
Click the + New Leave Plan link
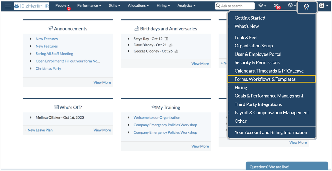coord(39,130)
